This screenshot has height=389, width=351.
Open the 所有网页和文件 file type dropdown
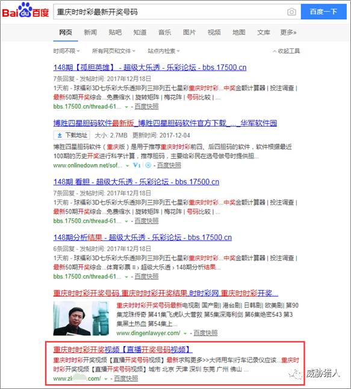tap(114, 51)
